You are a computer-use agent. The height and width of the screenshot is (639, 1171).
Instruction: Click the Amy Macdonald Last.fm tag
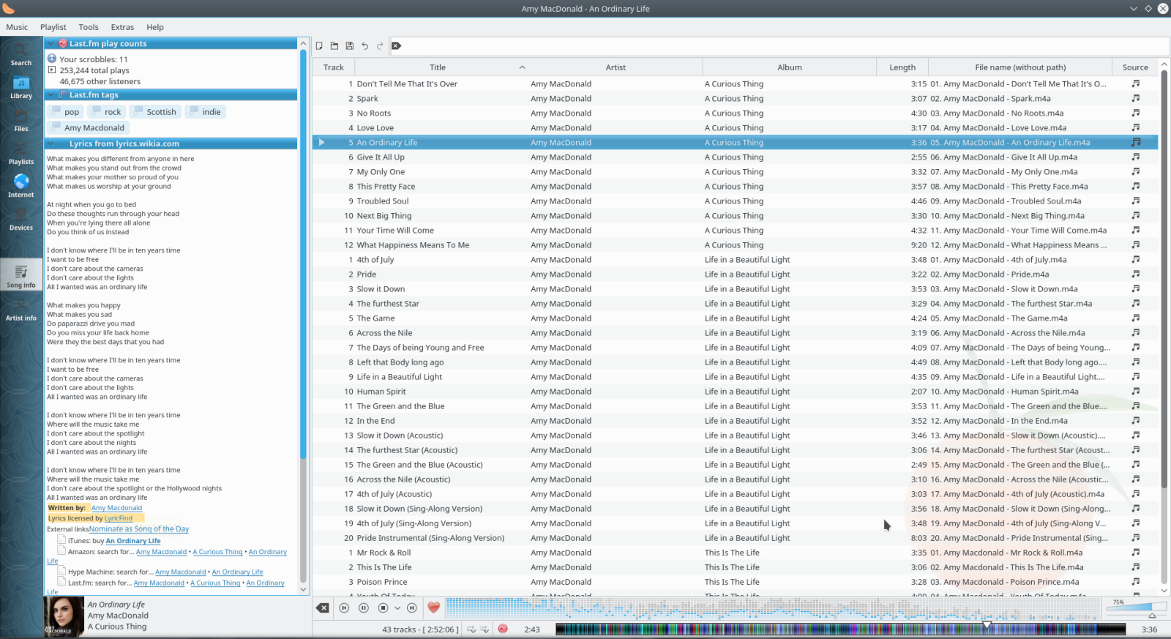87,127
